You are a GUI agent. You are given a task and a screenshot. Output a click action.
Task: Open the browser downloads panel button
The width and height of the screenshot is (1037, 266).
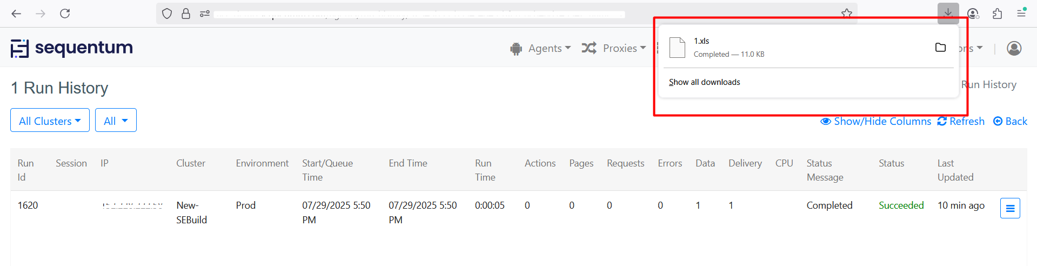pos(948,14)
